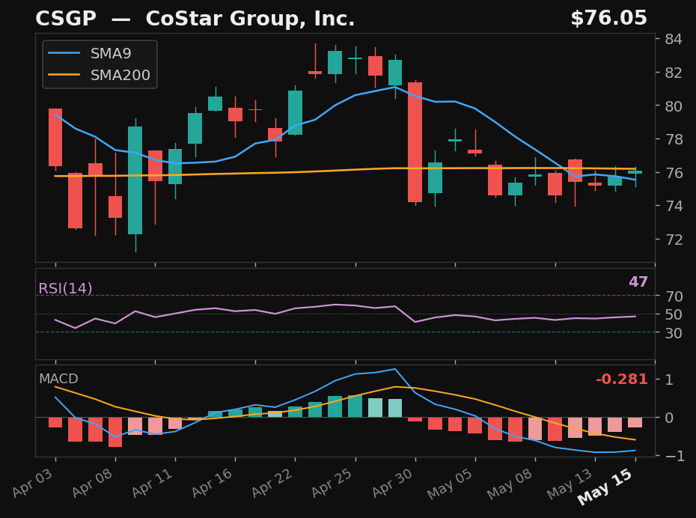696x518 pixels.
Task: Click the May 05 date label
Action: pos(451,484)
